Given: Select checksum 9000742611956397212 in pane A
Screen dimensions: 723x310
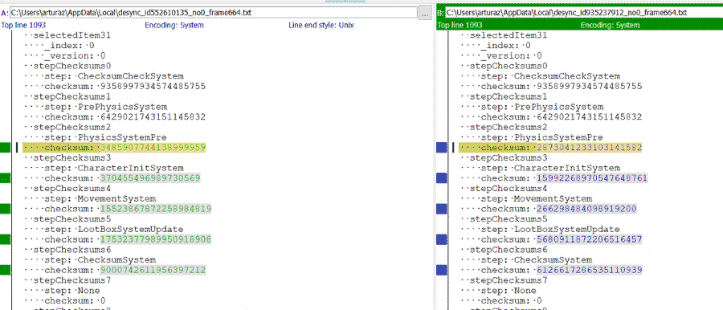Looking at the screenshot, I should (153, 270).
